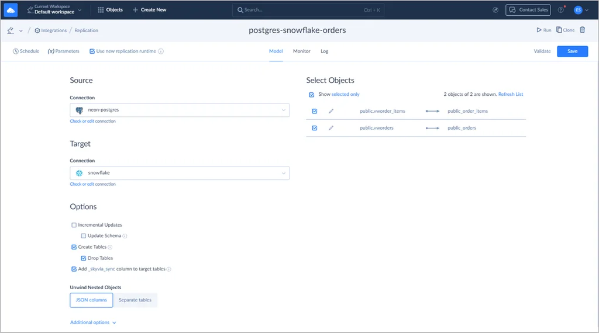Open the Source connection dropdown

180,110
